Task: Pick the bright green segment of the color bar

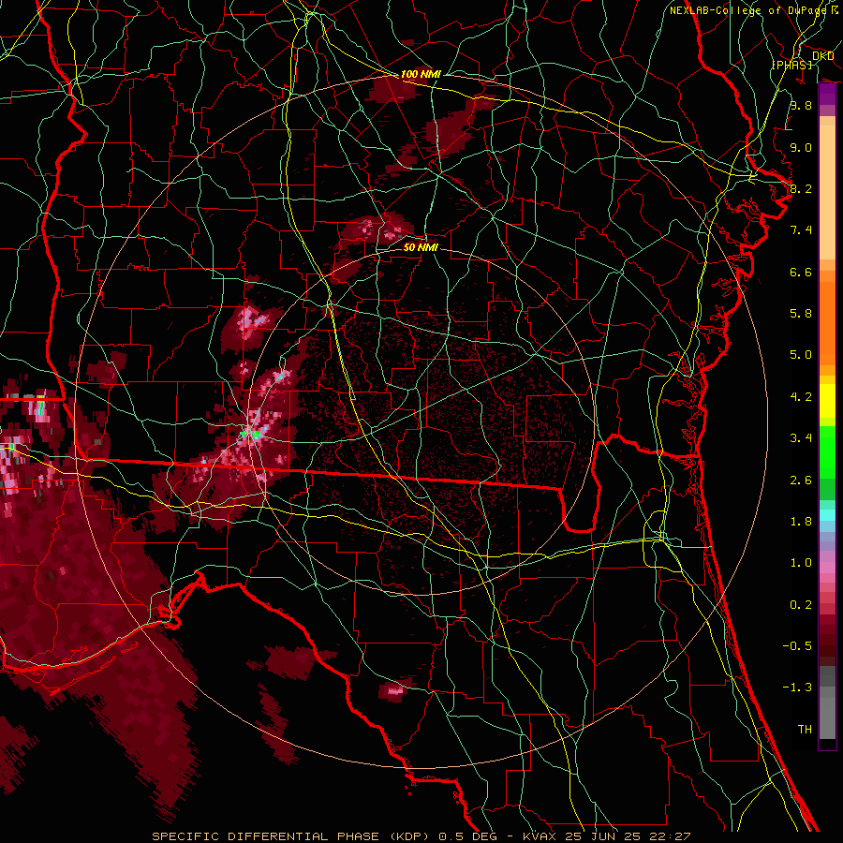Action: [x=827, y=452]
